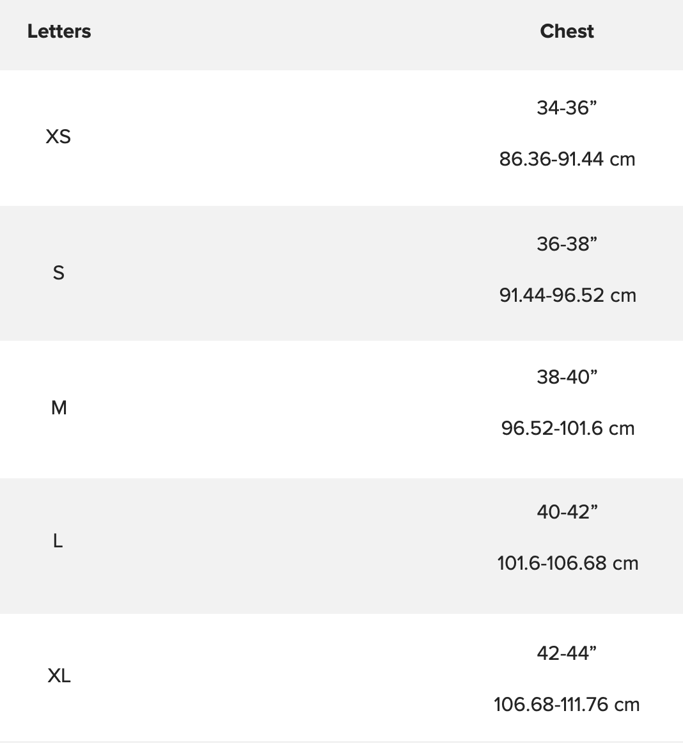Click the 96.52-101.6 cm chest value
Screen dimensions: 683x743
coord(567,428)
